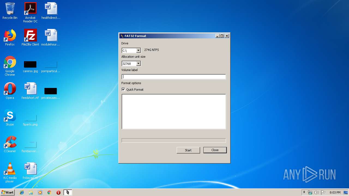Launch FileZilla Client shortcut

[x=30, y=38]
